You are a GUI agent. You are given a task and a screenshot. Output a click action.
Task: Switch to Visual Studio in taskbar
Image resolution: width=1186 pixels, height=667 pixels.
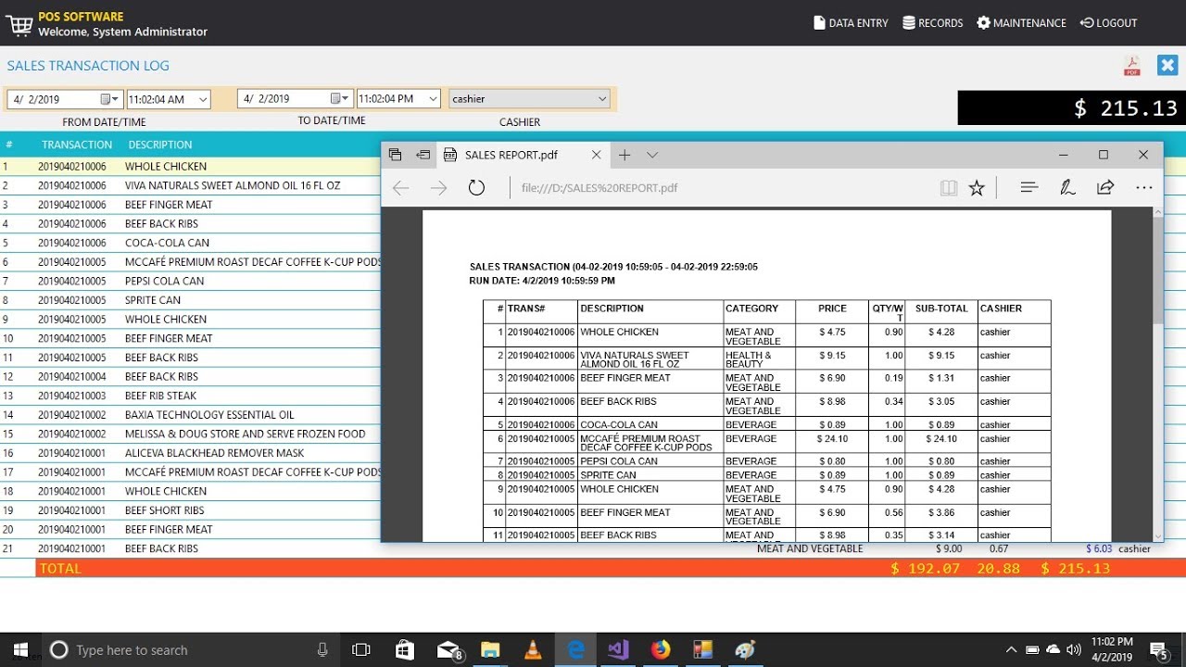pos(618,649)
